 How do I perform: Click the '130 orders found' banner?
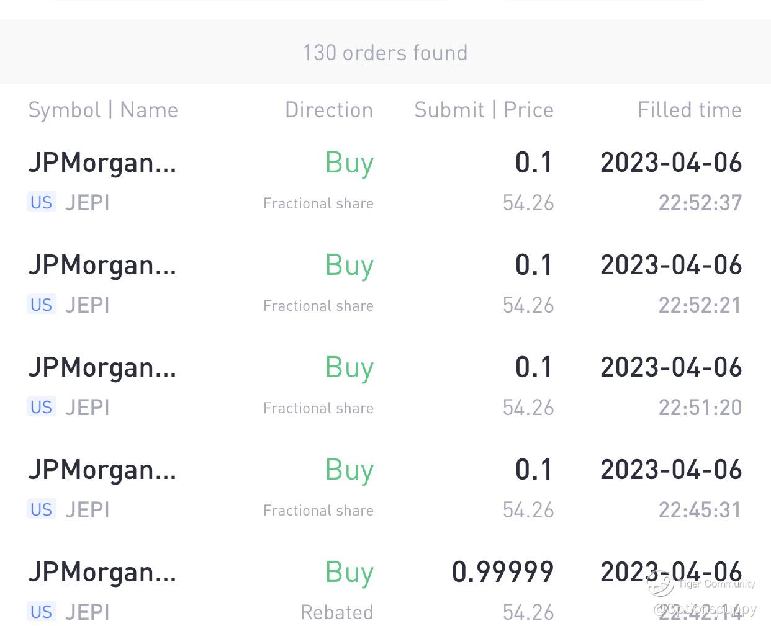click(x=385, y=52)
